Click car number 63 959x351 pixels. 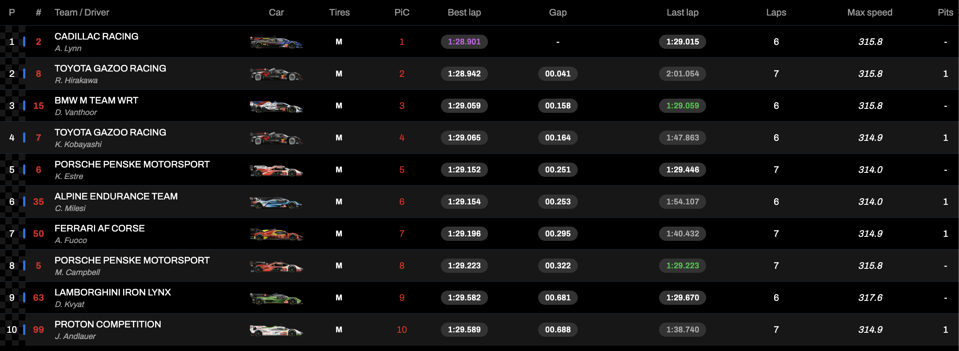39,298
